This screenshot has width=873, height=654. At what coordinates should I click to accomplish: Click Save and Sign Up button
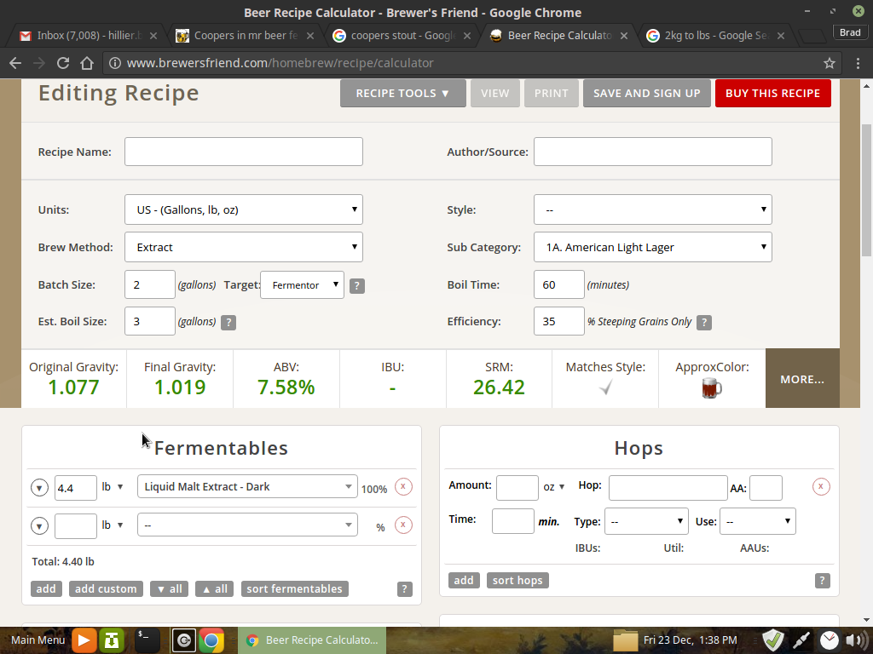pyautogui.click(x=647, y=93)
